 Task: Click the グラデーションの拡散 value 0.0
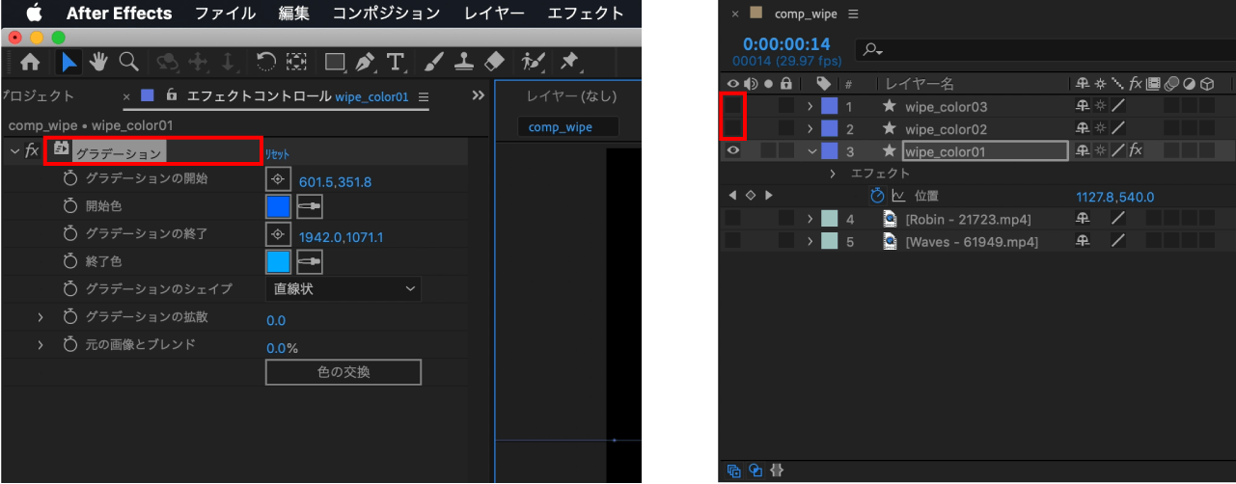[276, 320]
